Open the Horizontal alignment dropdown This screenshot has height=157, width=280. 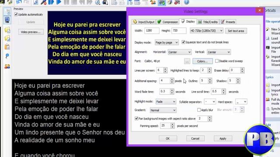pos(179,52)
